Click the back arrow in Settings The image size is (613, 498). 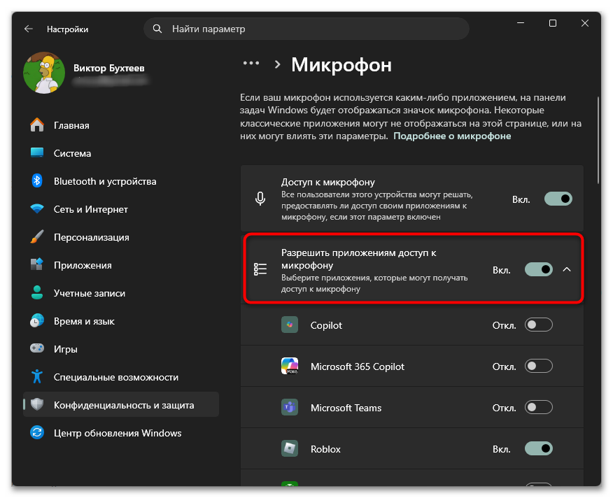click(29, 29)
